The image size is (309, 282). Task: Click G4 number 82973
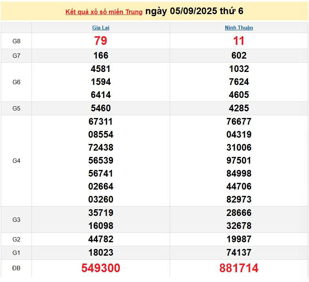click(x=239, y=199)
